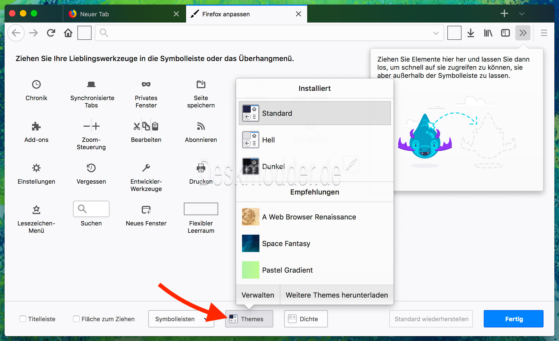
Task: Click Weitere Themes herunterladen
Action: point(337,295)
